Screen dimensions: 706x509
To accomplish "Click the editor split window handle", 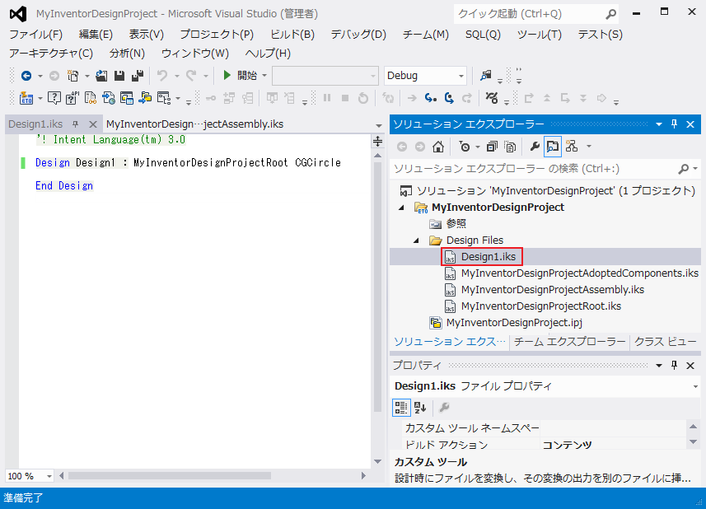I will [x=378, y=142].
